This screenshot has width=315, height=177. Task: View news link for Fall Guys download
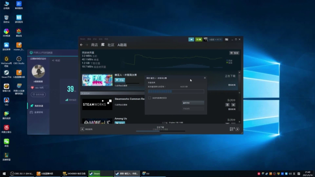tap(232, 85)
